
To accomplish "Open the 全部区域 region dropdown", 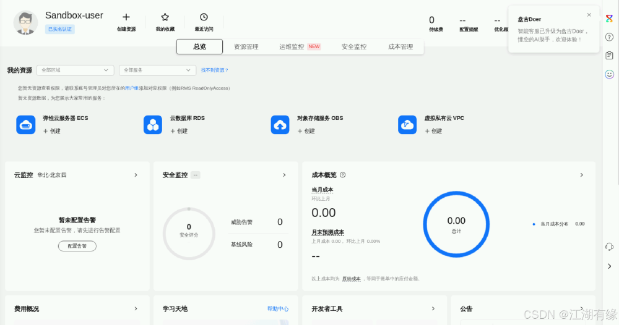I will point(75,70).
